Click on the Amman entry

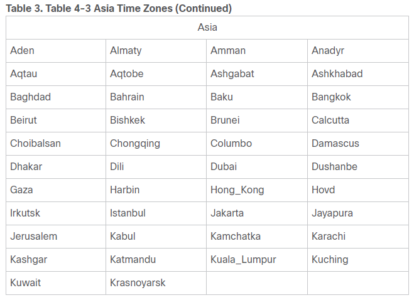[x=228, y=51]
